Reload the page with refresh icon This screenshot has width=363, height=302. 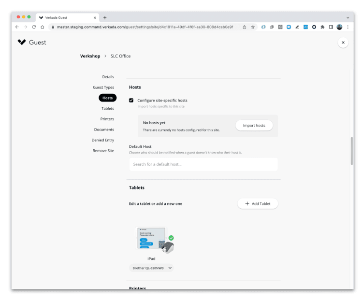[x=34, y=27]
